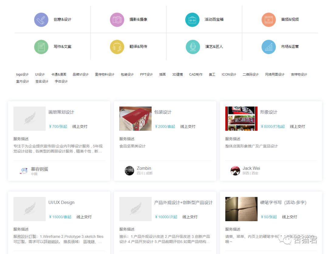Viewport: 328px width, 254px height.
Task: Open the 活动百宝箱 briefcase icon
Action: pos(192,19)
